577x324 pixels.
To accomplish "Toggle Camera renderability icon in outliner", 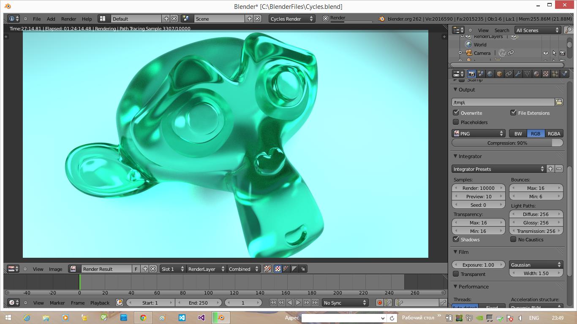I will [x=562, y=53].
